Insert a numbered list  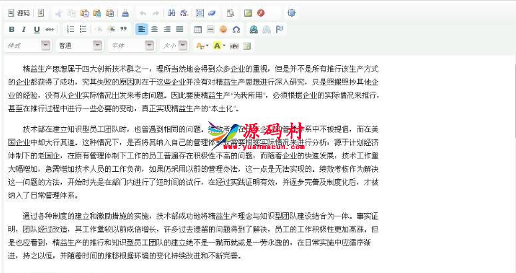pyautogui.click(x=71, y=29)
